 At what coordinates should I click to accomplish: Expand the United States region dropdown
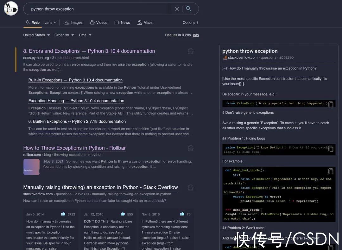point(36,35)
